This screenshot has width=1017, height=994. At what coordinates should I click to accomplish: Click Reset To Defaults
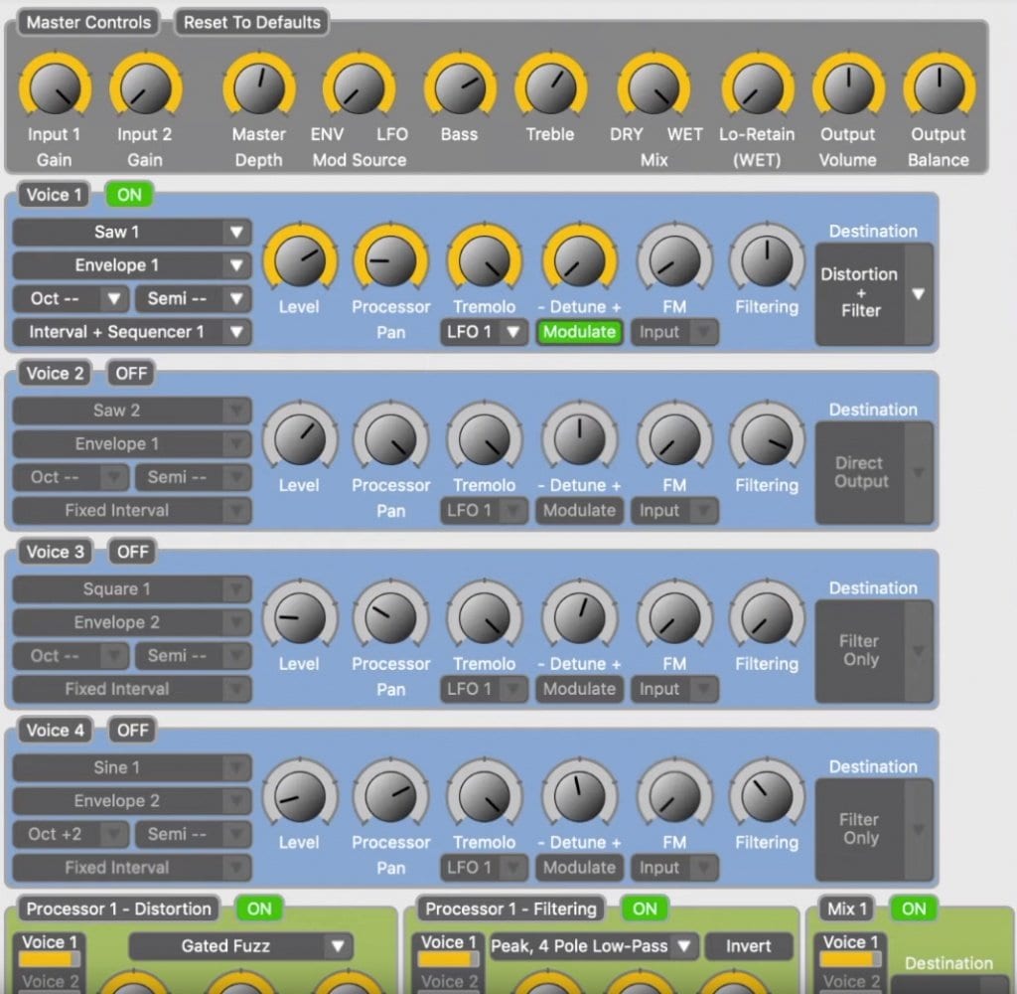(250, 22)
